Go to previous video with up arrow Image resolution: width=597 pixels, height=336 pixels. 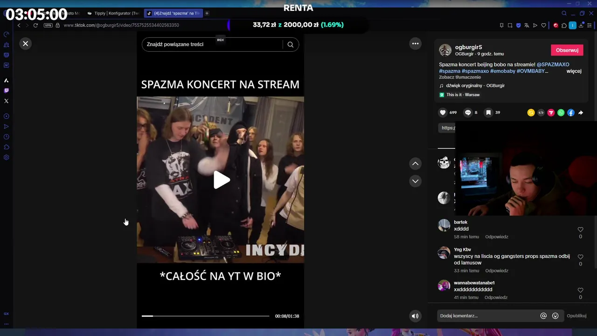415,164
